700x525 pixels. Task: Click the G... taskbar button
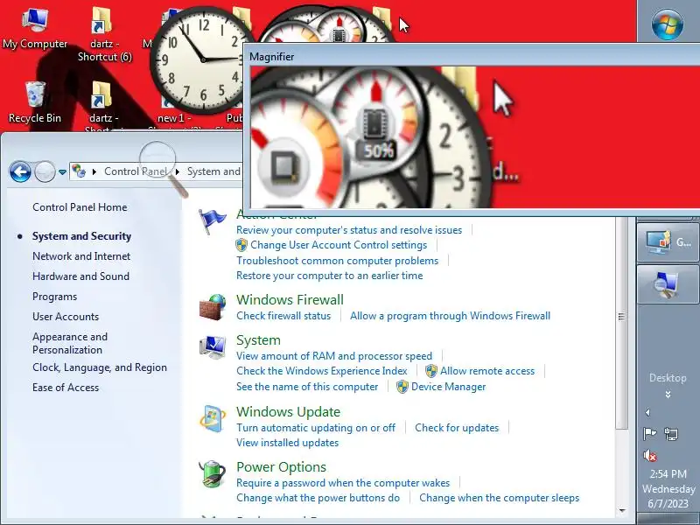[x=668, y=242]
